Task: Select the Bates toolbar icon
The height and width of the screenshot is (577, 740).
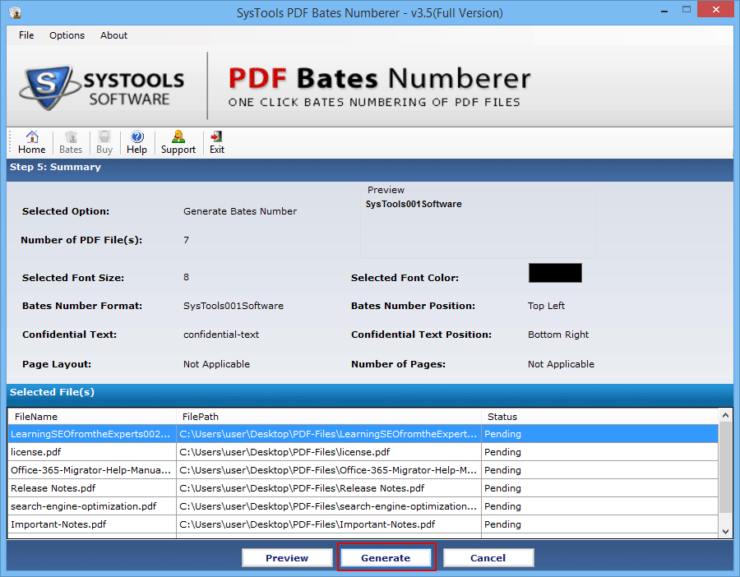Action: 71,142
